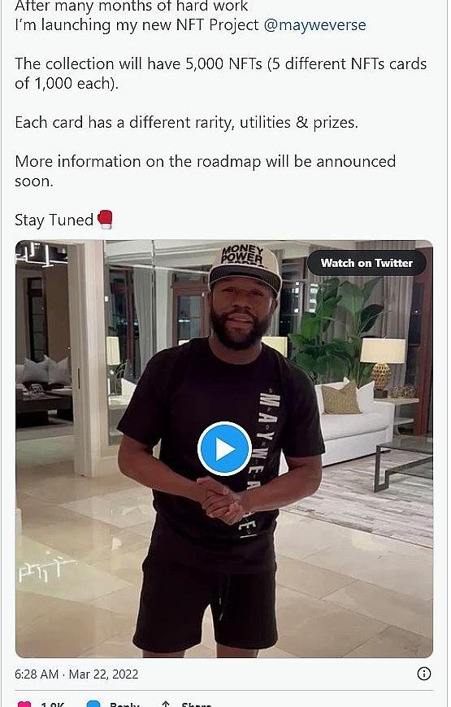Click the 'Stay Tuned' text

(x=54, y=220)
